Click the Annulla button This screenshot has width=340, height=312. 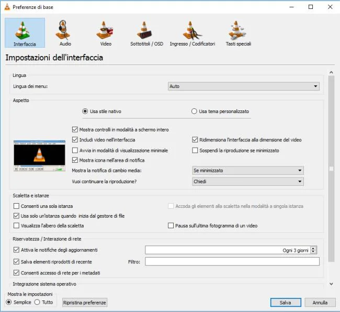pos(320,303)
